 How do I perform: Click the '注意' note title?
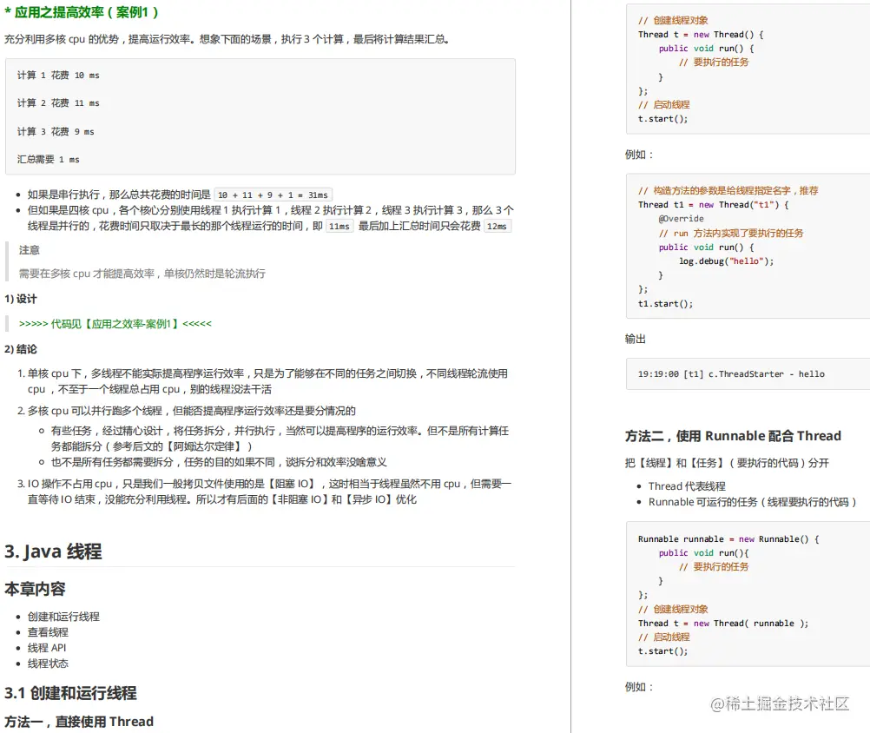[30, 250]
